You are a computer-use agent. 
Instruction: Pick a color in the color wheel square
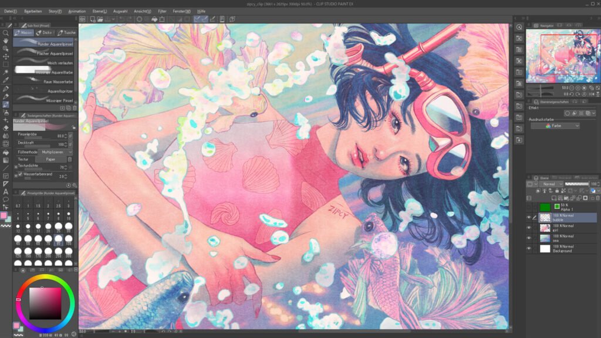tap(45, 303)
